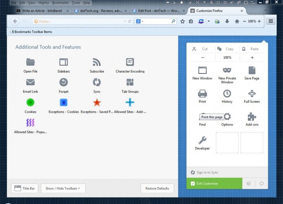This screenshot has width=283, height=204.
Task: Click the Forget history icon
Action: pyautogui.click(x=63, y=82)
